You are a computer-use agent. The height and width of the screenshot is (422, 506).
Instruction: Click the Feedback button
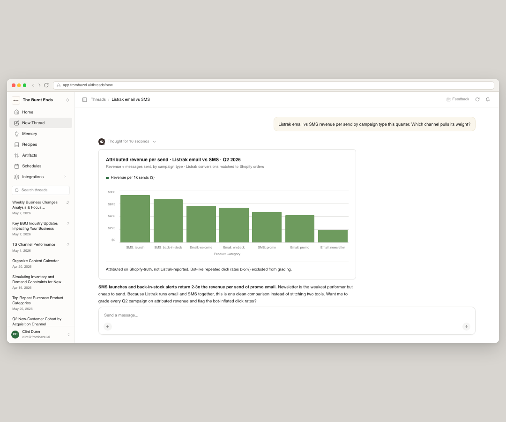click(458, 99)
